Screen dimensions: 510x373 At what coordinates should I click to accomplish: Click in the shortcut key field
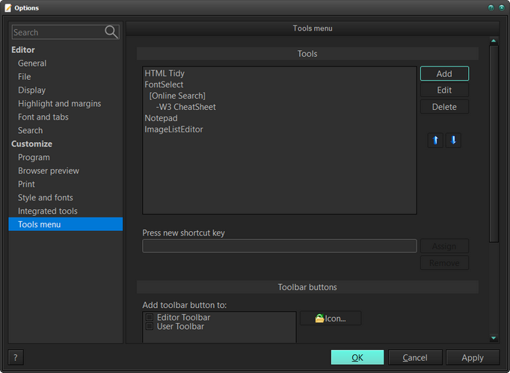[279, 246]
